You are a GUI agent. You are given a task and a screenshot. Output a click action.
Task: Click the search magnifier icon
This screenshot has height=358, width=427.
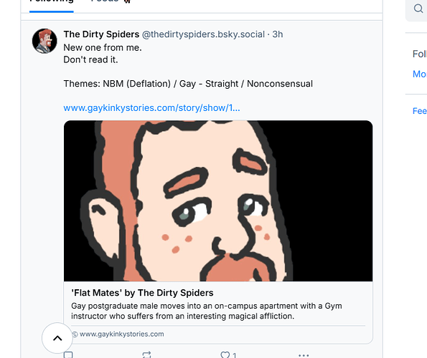pyautogui.click(x=418, y=9)
